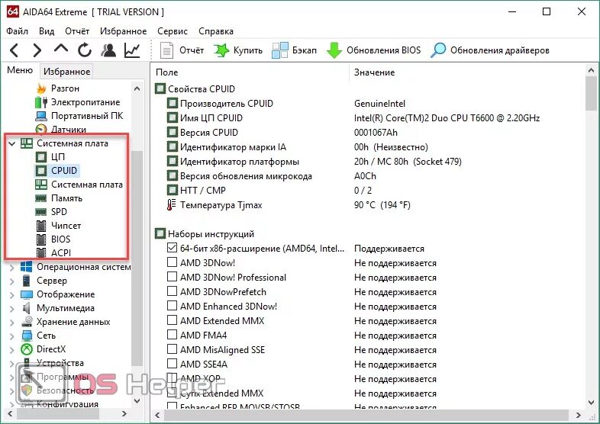Switch to the Избранное sidebar tab
The height and width of the screenshot is (424, 600).
click(x=66, y=72)
